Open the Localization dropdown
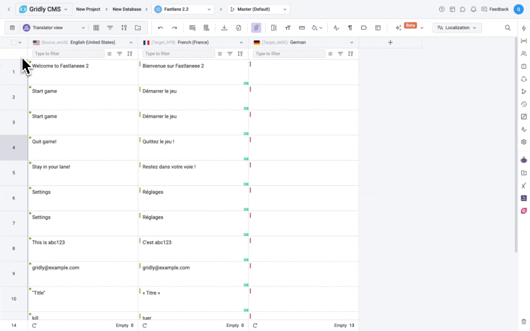This screenshot has height=331, width=530. [x=457, y=28]
